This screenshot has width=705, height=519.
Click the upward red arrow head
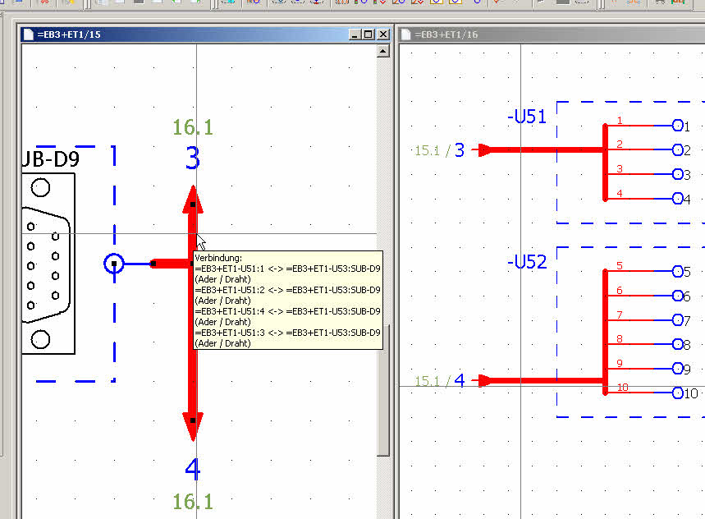(x=193, y=200)
